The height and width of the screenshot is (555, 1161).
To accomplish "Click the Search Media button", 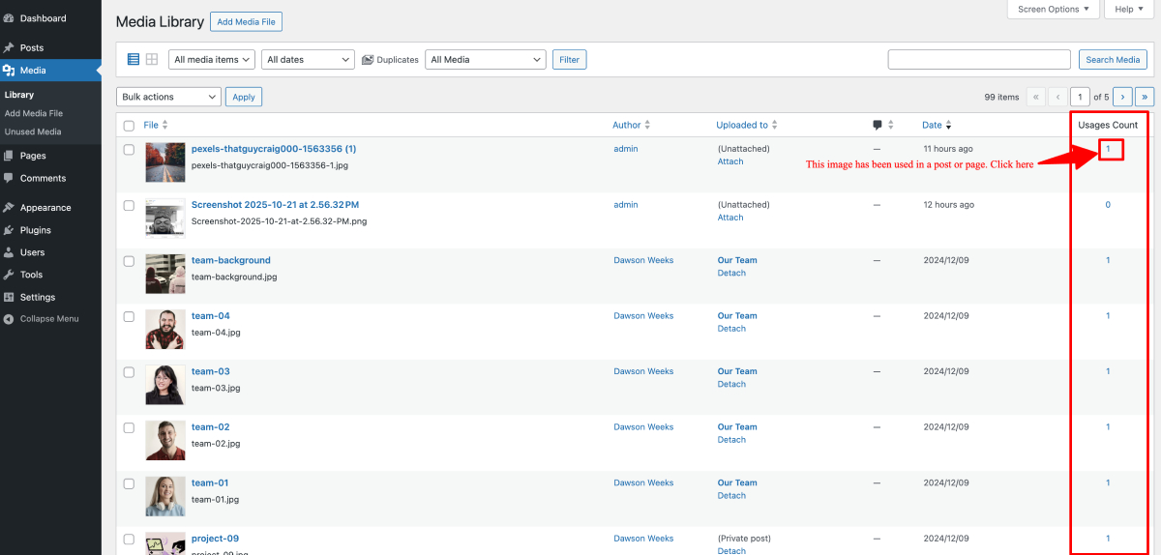I will 1113,60.
